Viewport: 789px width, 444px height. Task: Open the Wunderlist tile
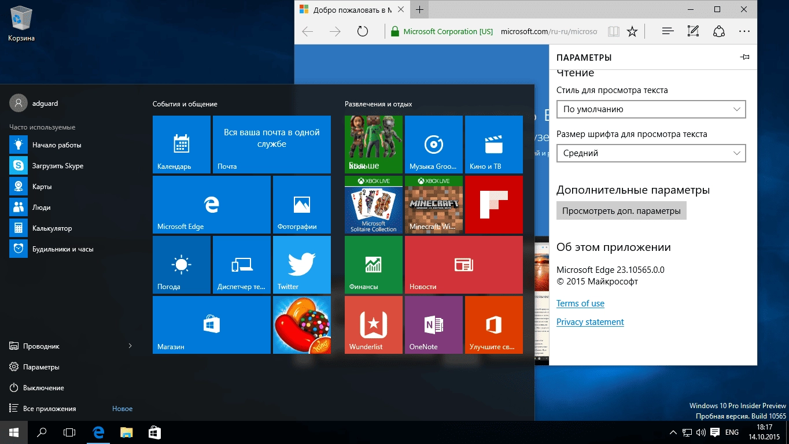(374, 325)
